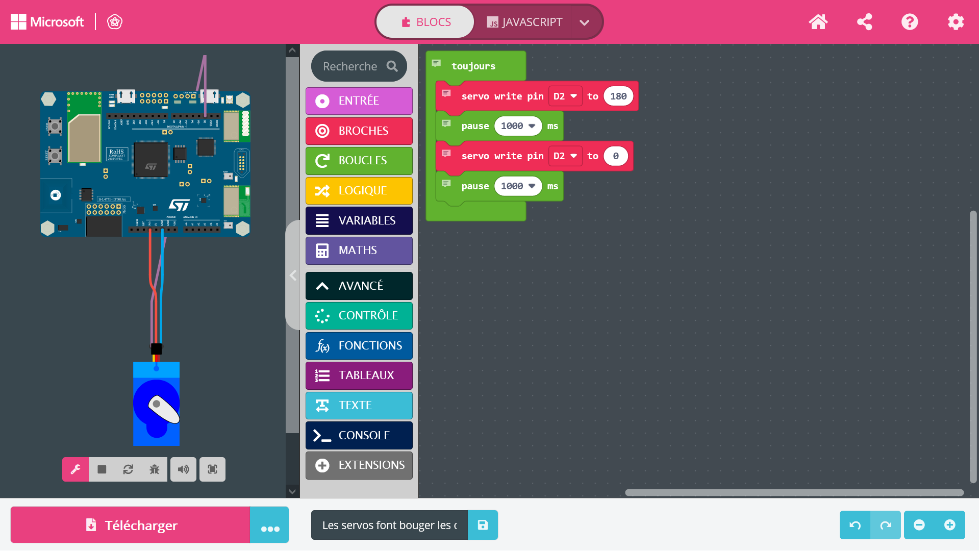The image size is (979, 551).
Task: Open the BROCHES block category
Action: (359, 131)
